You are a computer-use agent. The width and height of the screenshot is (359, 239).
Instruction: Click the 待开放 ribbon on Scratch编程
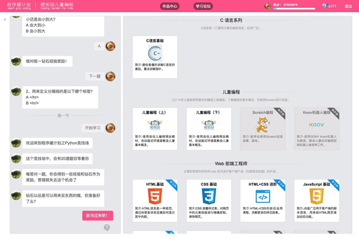tap(279, 113)
